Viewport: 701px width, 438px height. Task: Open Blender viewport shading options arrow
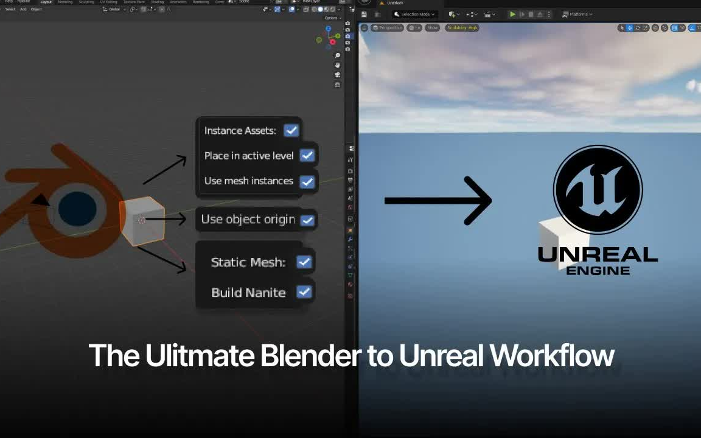(338, 9)
